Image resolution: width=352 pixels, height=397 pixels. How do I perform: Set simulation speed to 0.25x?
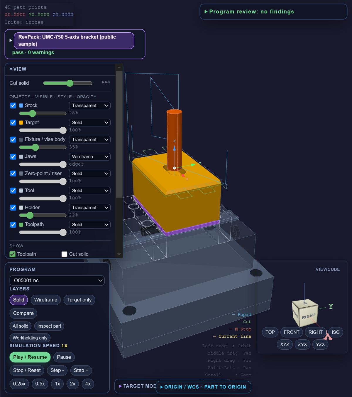[x=19, y=384]
